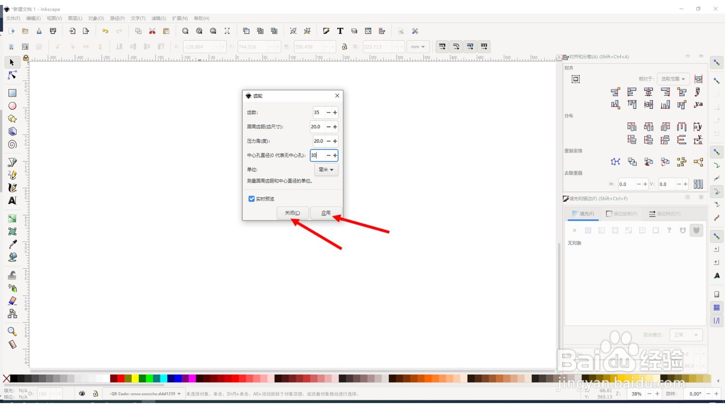Click the center on vertical axis align icon
725x408 pixels.
pyautogui.click(x=648, y=92)
